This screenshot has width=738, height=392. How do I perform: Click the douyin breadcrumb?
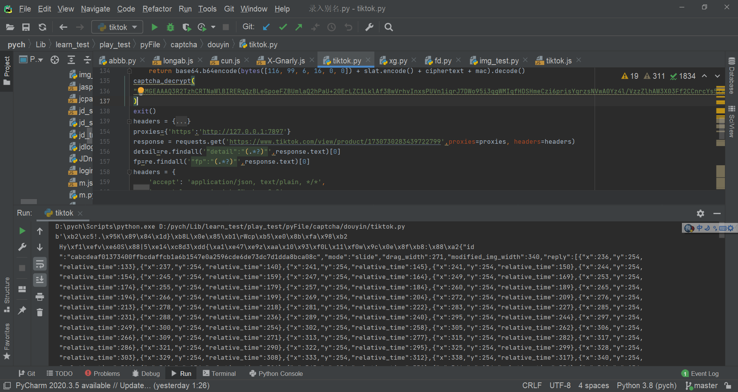click(x=218, y=45)
